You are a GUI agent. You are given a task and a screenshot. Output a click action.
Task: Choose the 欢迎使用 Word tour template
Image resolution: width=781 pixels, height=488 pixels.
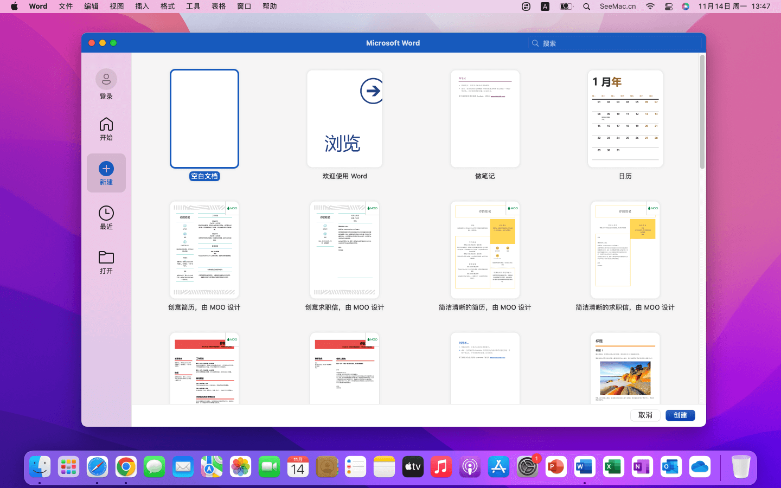345,119
